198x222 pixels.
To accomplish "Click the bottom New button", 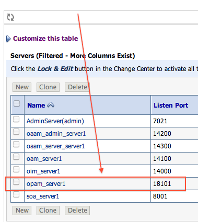I will 22,211.
